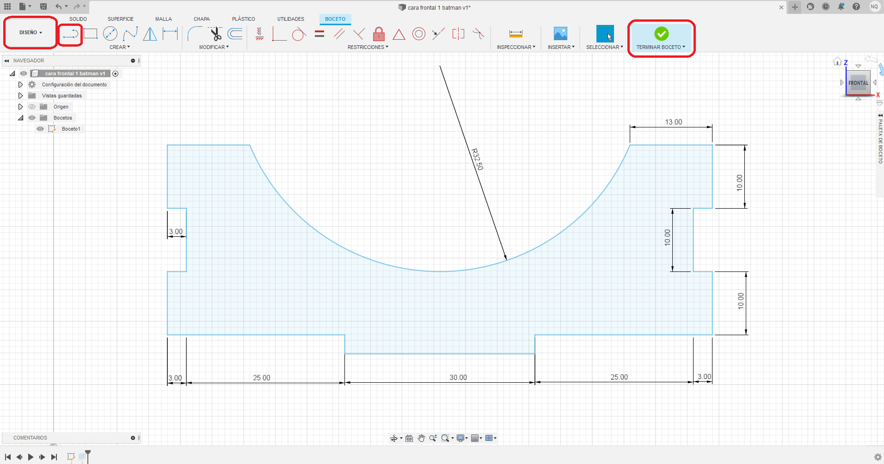Go to the start of the timeline
Screen dimensions: 884x464
[8, 457]
